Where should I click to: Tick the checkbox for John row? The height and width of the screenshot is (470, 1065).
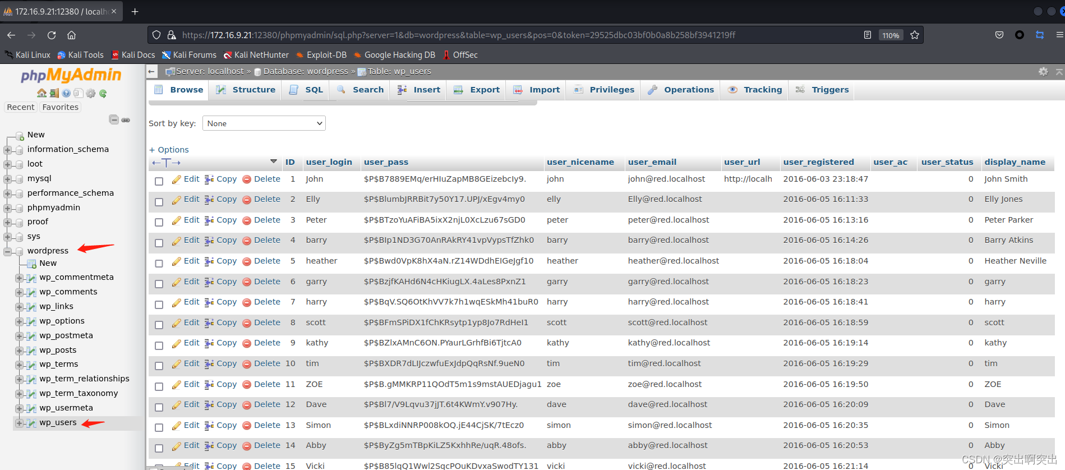coord(159,181)
